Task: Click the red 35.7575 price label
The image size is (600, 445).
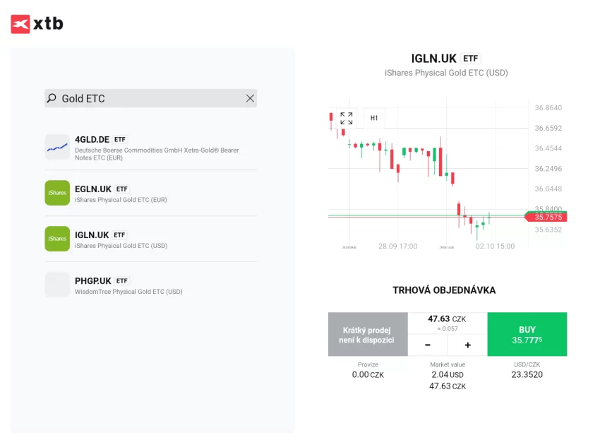Action: click(x=548, y=218)
